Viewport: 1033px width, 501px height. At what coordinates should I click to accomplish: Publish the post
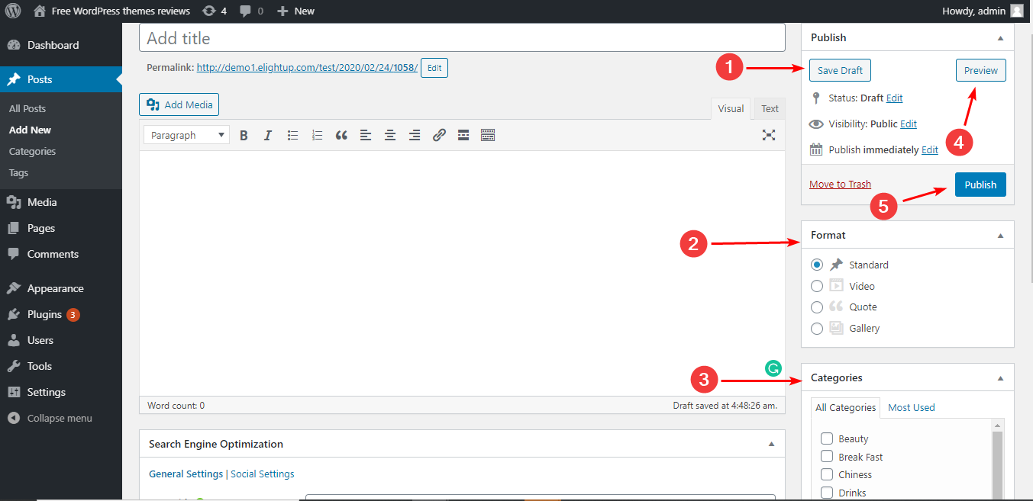[x=980, y=185]
